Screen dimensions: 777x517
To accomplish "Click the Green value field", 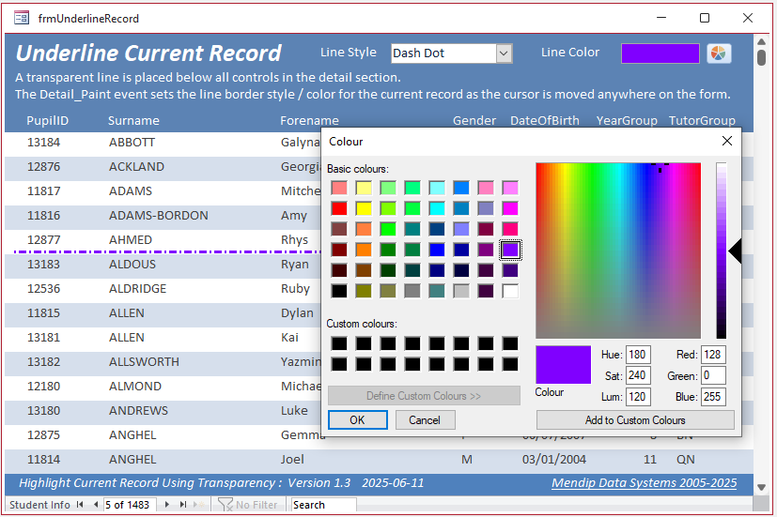I will click(713, 375).
